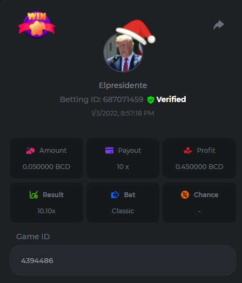242x283 pixels.
Task: Click the Payout 10 x card
Action: (x=123, y=158)
